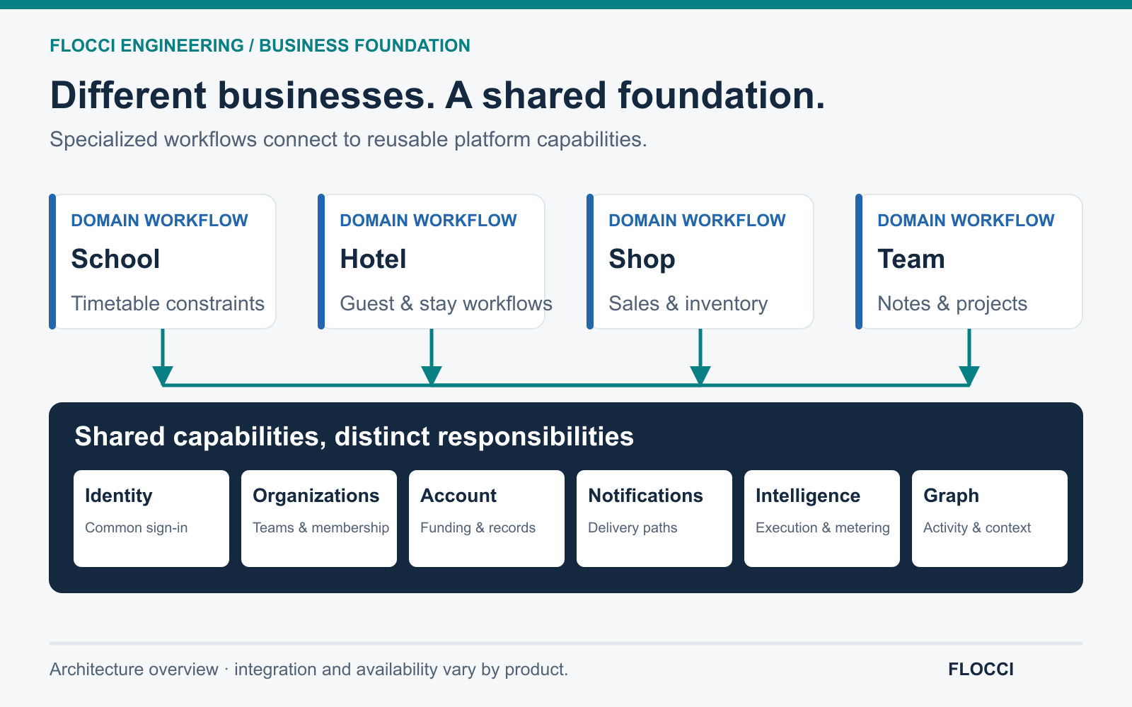1132x707 pixels.
Task: Click the 'Different businesses. A shared foundation.' headline
Action: tap(437, 95)
